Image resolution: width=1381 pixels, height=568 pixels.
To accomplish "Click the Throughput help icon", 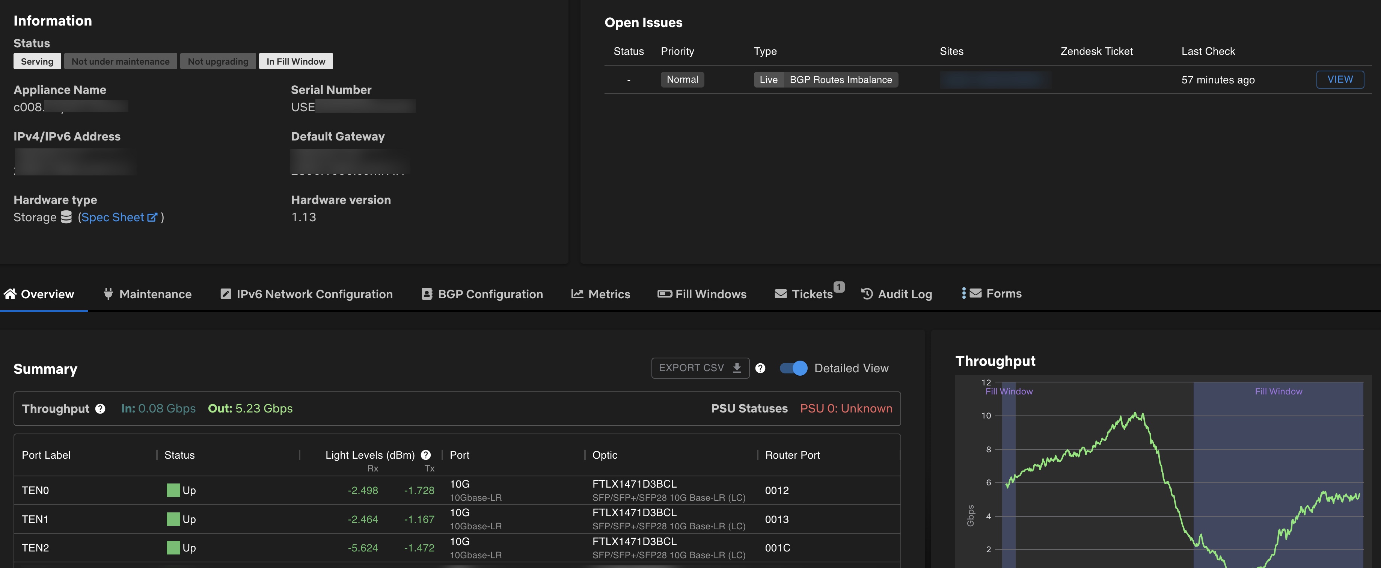I will click(100, 409).
